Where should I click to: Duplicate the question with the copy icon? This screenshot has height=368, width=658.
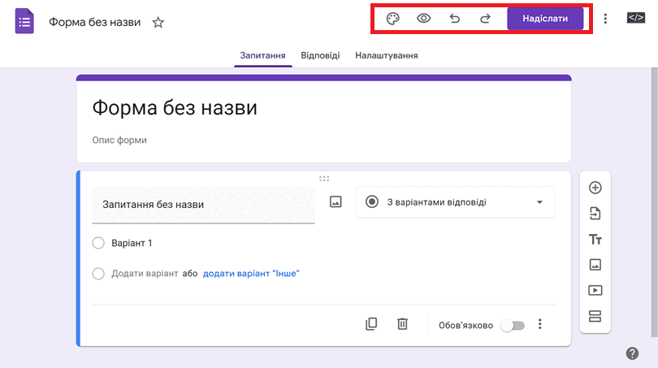371,324
